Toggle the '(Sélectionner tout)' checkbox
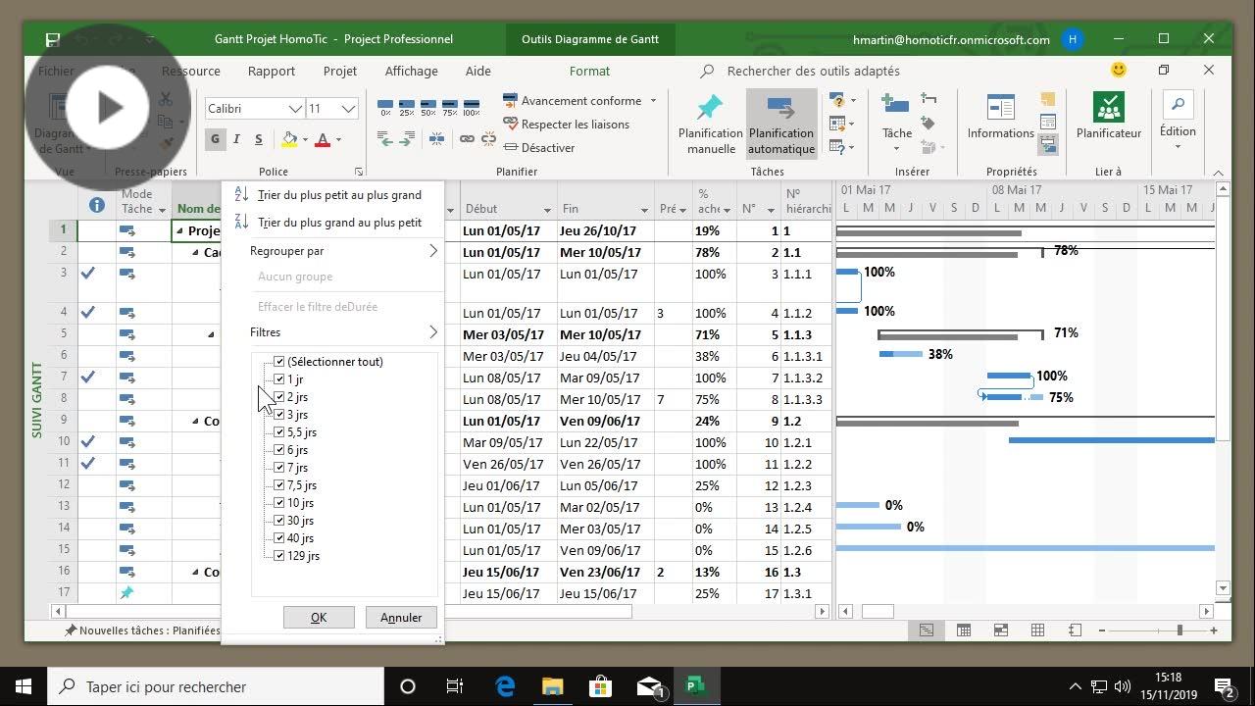The height and width of the screenshot is (706, 1255). pyautogui.click(x=279, y=362)
